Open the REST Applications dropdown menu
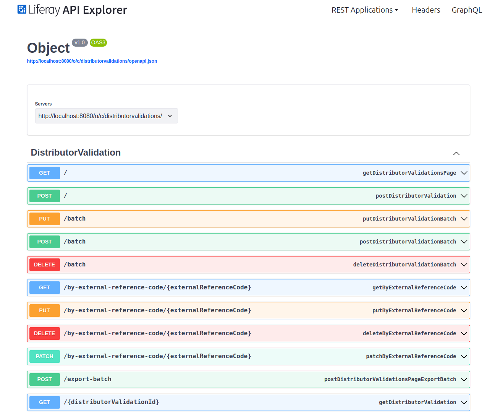Viewport: 495px width, 414px height. point(364,10)
